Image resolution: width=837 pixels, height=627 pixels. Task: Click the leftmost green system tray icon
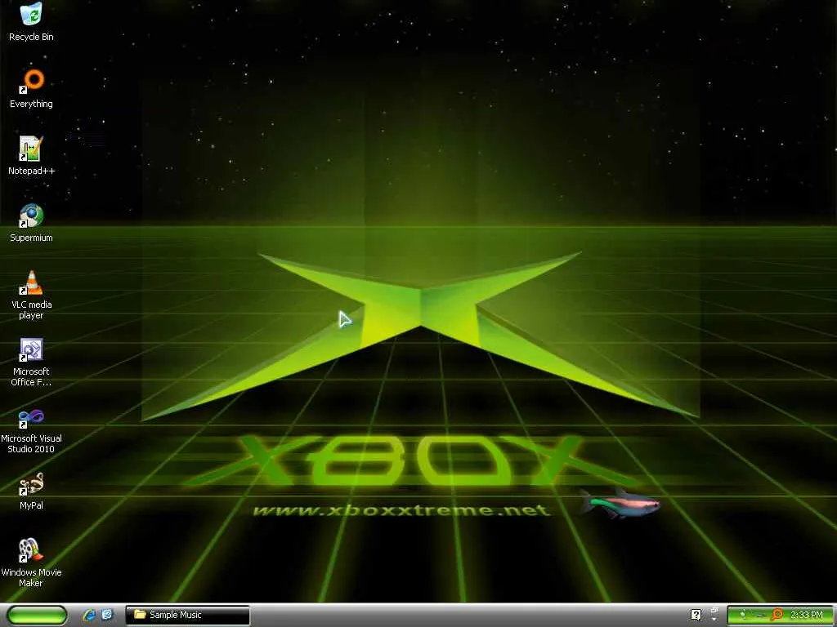(742, 615)
